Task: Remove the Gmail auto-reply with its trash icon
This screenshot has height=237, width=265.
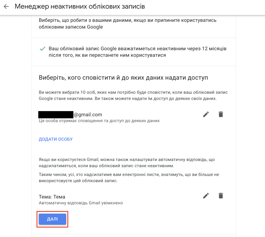Action: coord(221,196)
